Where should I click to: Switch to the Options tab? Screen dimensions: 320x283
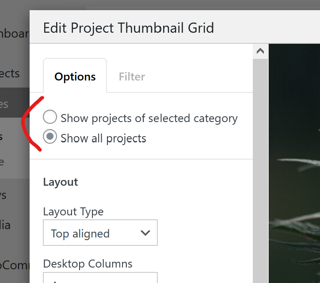click(75, 76)
